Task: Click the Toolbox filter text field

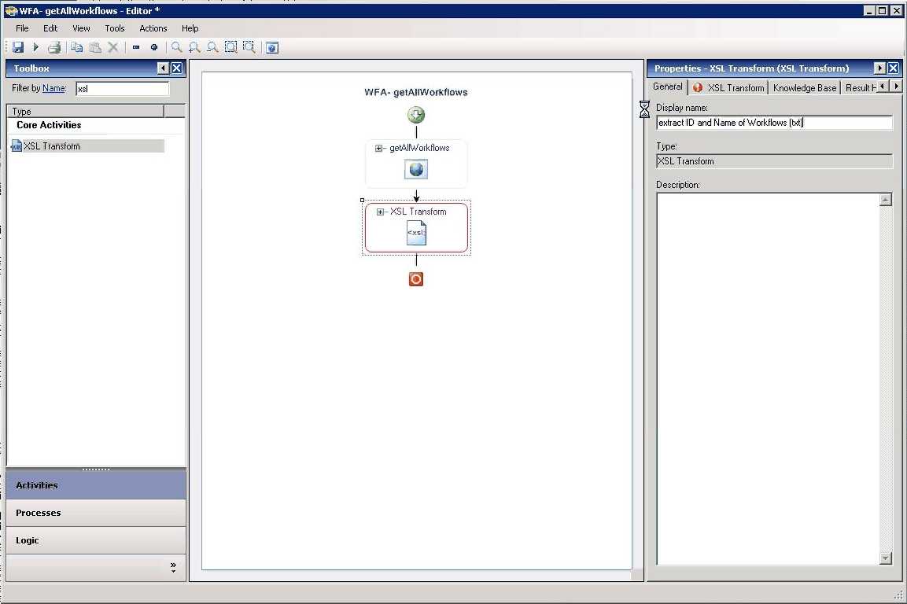Action: 122,89
